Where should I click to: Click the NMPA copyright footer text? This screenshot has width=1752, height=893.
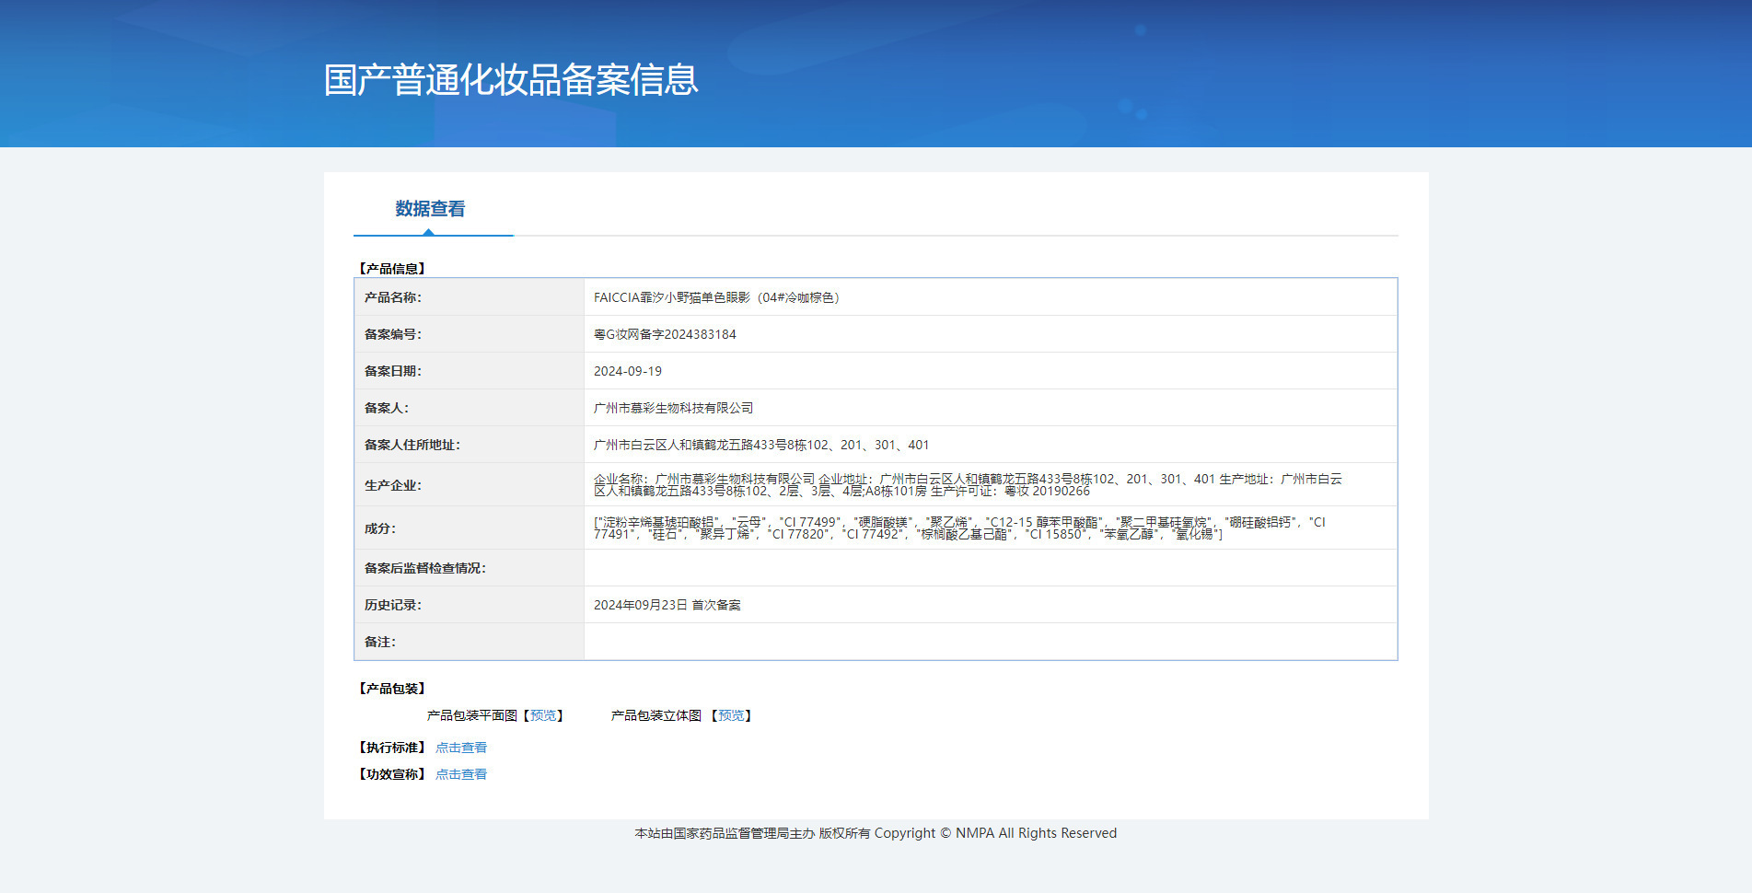pos(876,833)
